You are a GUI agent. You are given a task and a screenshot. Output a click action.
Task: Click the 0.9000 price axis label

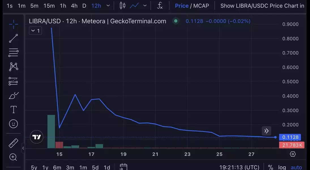[x=290, y=24]
